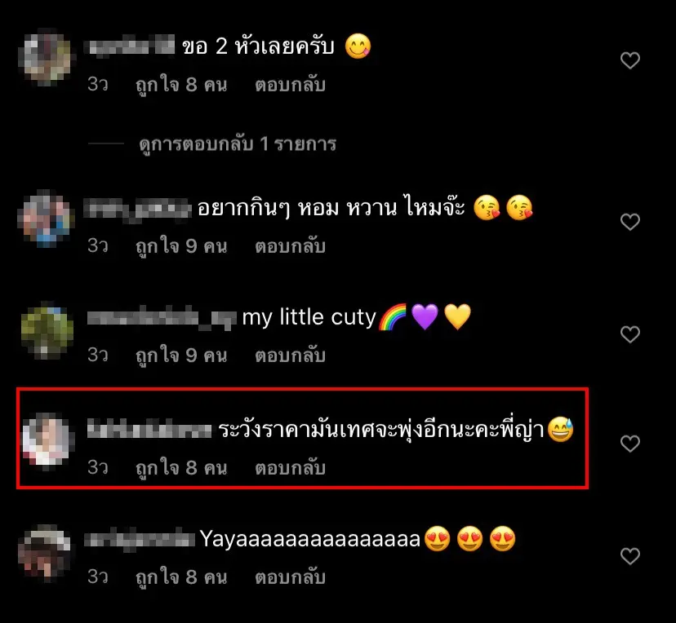View the 8 likes on the "ระวังราคามันเทศ" comment

tap(181, 468)
